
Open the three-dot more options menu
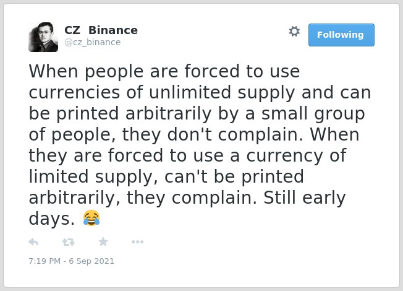[x=137, y=241]
